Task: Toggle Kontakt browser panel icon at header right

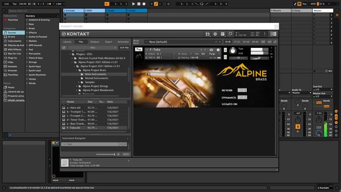Action: [x=273, y=34]
